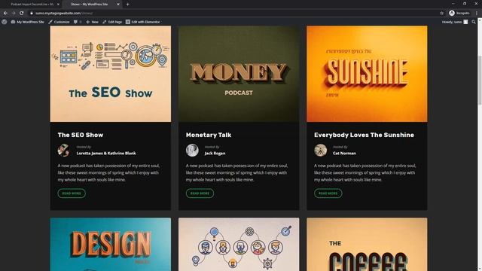This screenshot has width=482, height=271.
Task: Click Read More under Everybody Loves The Sunshine
Action: pos(328,193)
